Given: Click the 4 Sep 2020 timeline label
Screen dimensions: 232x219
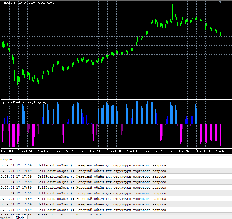Looking at the screenshot, I should coord(7,151).
